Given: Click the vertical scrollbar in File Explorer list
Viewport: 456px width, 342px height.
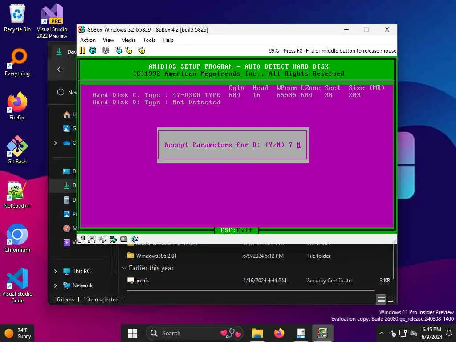Looking at the screenshot, I should click(x=394, y=262).
